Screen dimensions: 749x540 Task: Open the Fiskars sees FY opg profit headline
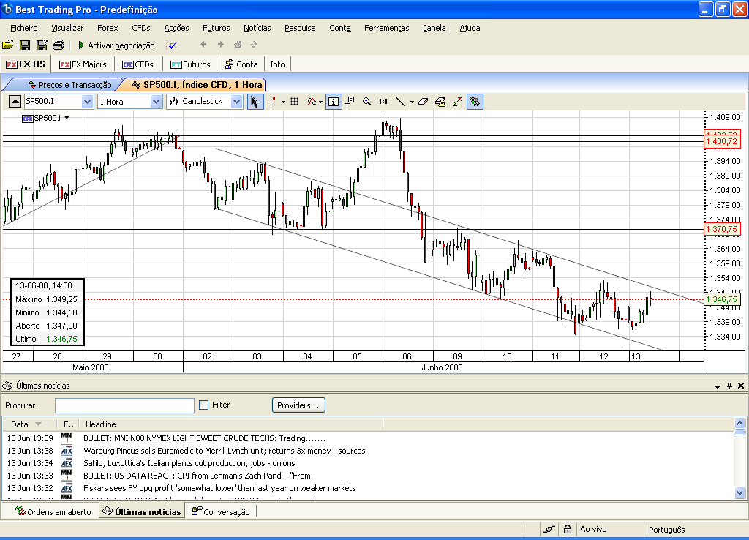click(219, 488)
